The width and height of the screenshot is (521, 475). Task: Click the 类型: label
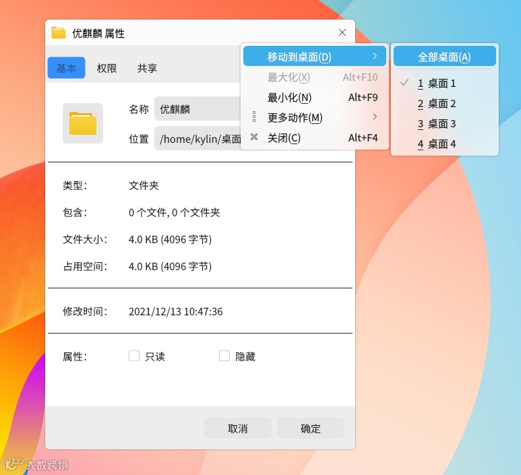coord(75,185)
